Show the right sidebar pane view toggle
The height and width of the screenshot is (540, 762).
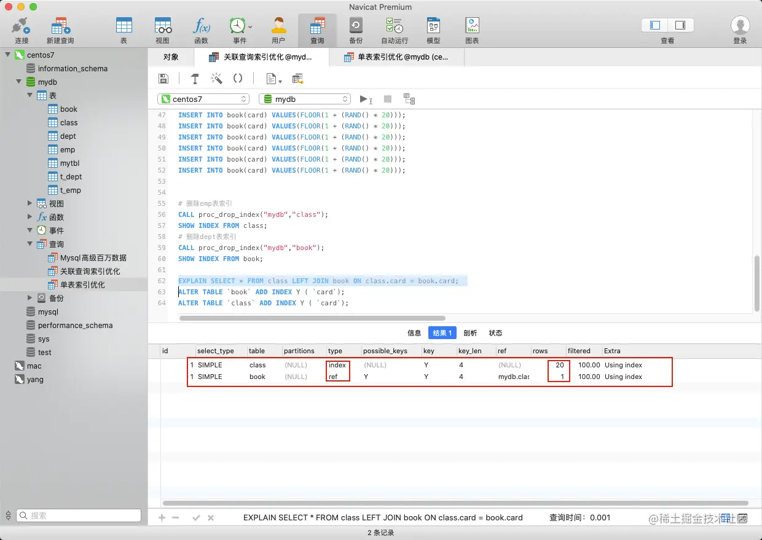[x=680, y=25]
